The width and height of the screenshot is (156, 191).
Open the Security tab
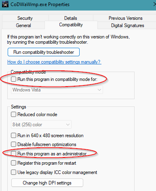pos(25,18)
